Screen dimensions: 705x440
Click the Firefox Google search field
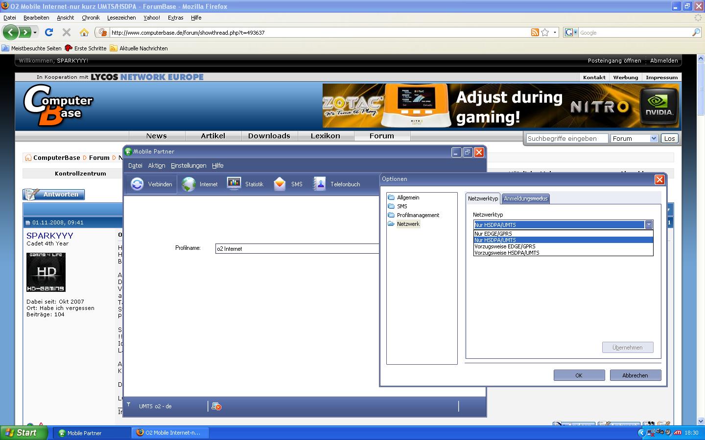pyautogui.click(x=635, y=33)
